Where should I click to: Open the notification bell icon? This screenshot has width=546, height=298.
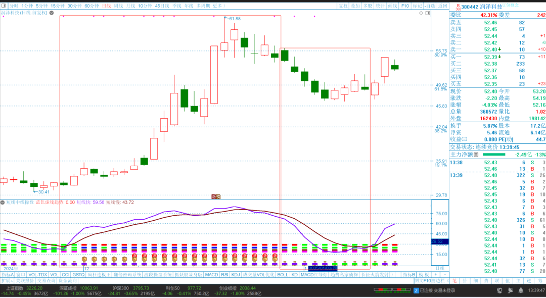(x=521, y=290)
